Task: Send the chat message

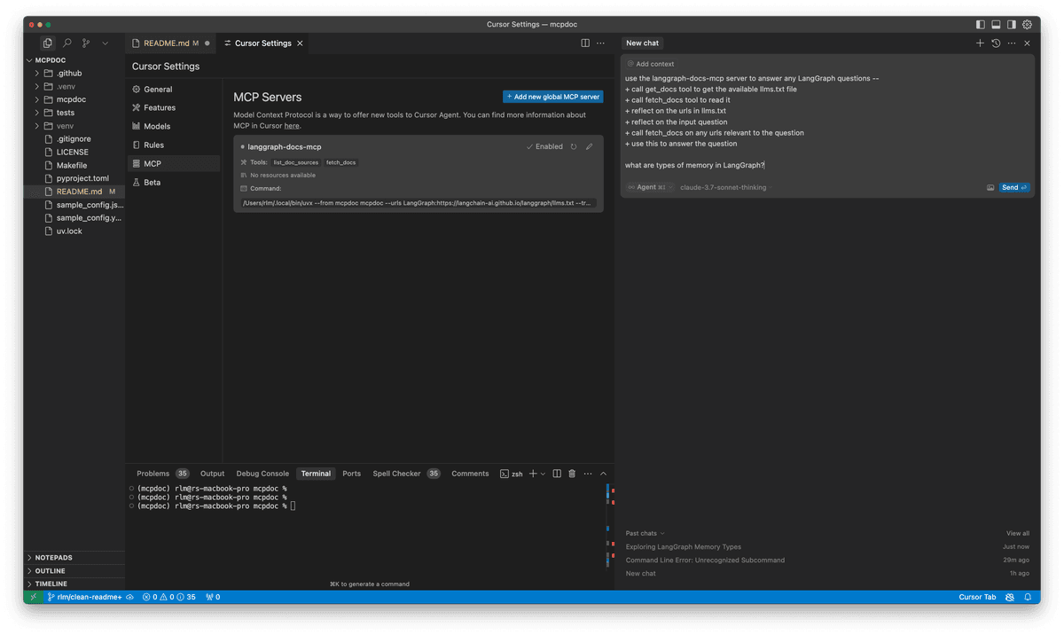Action: click(1014, 188)
